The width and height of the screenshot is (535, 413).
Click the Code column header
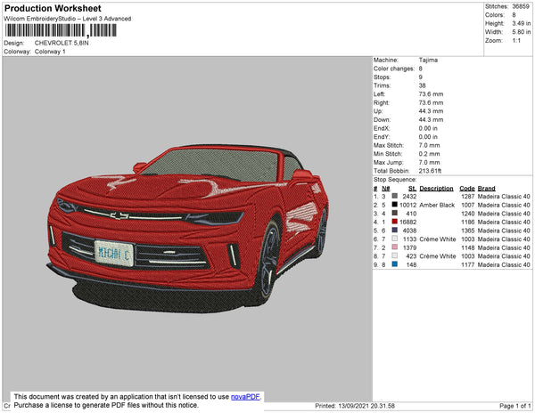tap(466, 189)
